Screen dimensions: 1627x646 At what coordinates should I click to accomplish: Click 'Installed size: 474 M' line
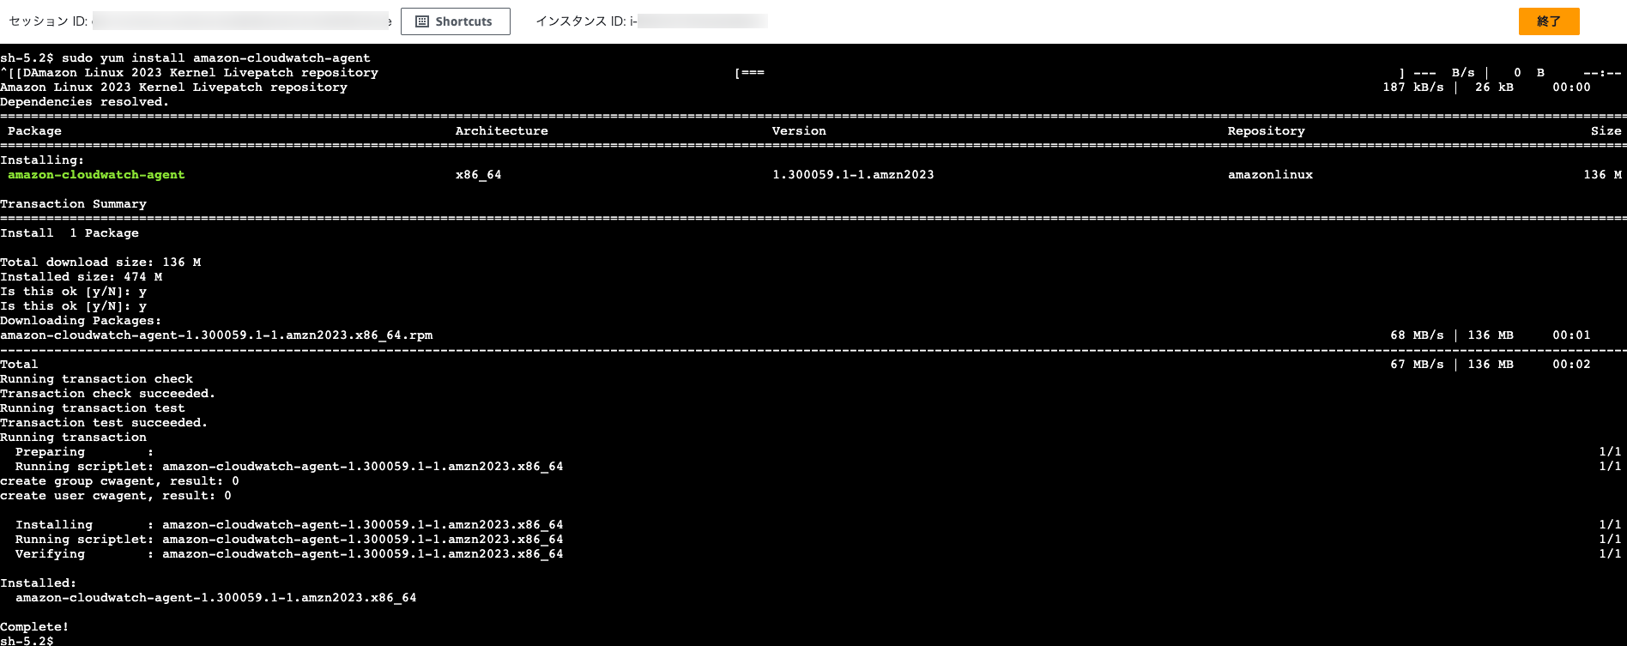(81, 277)
